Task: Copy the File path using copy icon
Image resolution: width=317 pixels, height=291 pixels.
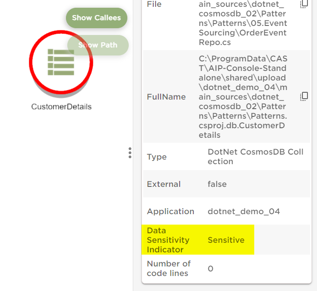Action: 304,4
